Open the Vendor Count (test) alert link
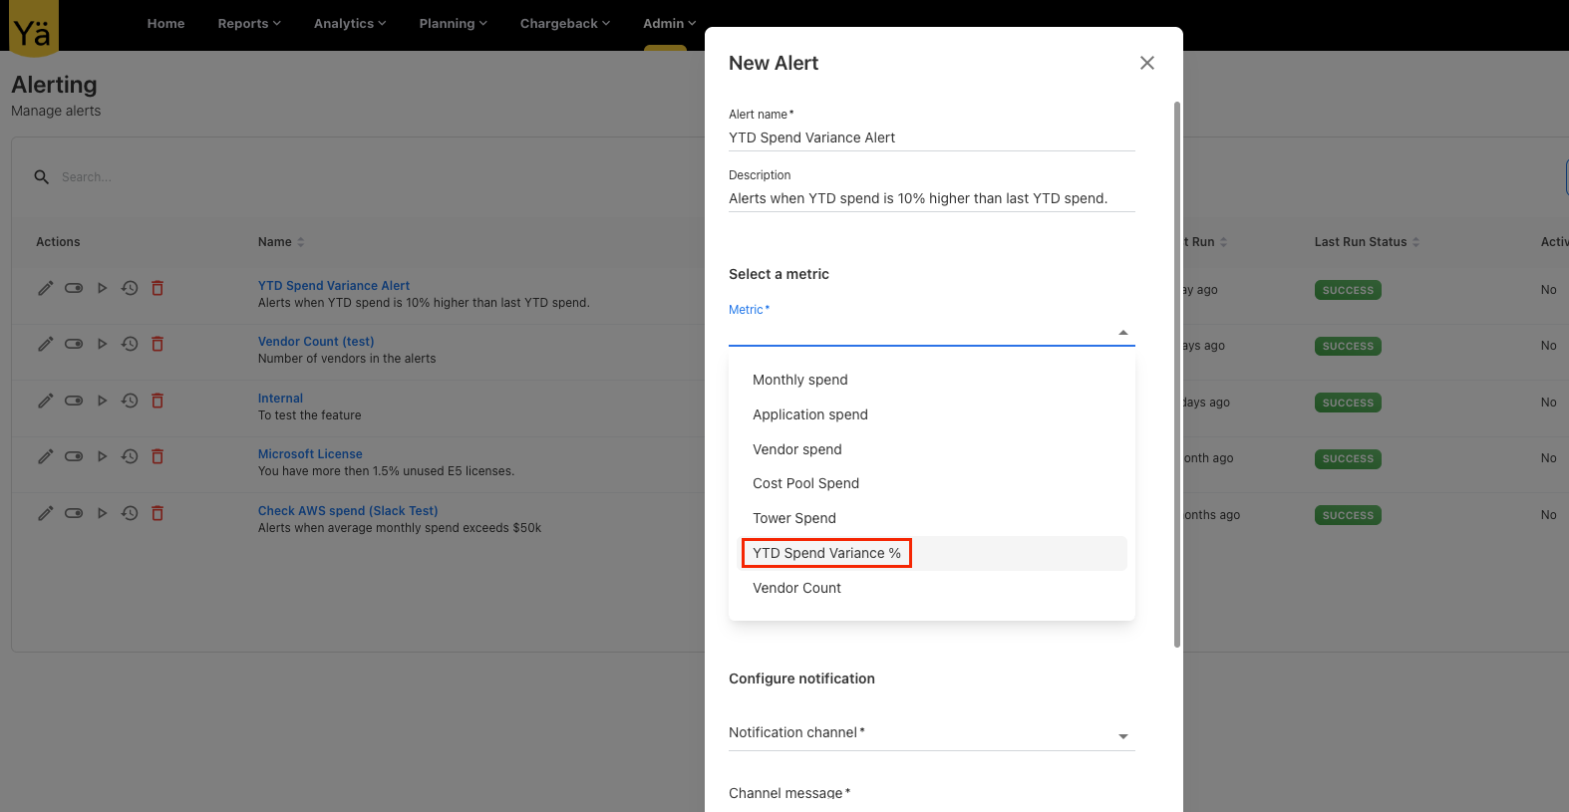This screenshot has width=1569, height=812. [x=316, y=342]
